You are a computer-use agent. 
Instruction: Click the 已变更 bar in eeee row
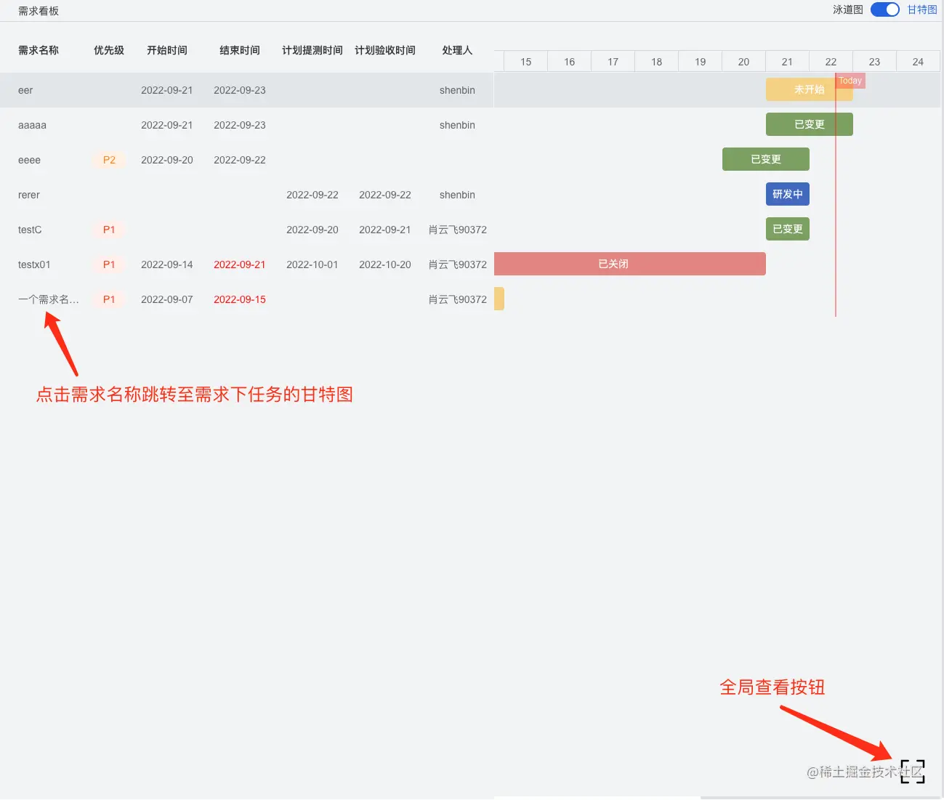coord(765,159)
